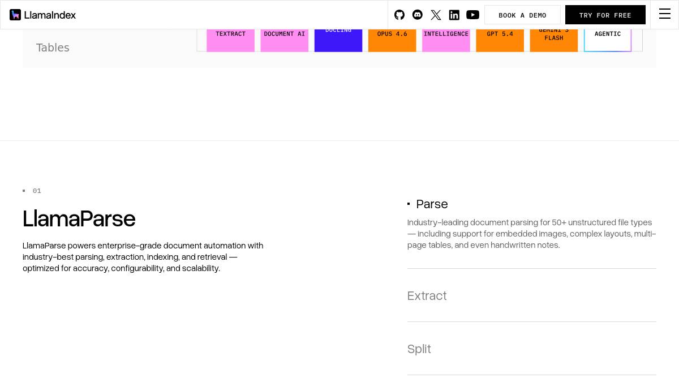Open the hamburger menu
679x382 pixels.
pyautogui.click(x=665, y=15)
